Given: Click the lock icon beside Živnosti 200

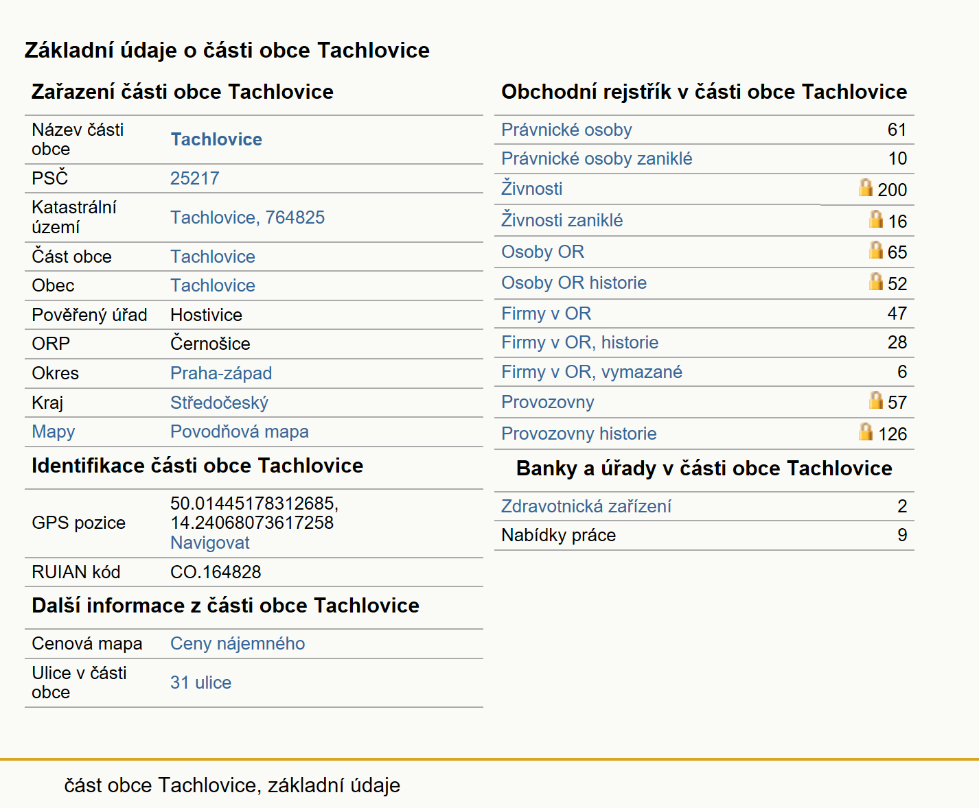Looking at the screenshot, I should (866, 187).
